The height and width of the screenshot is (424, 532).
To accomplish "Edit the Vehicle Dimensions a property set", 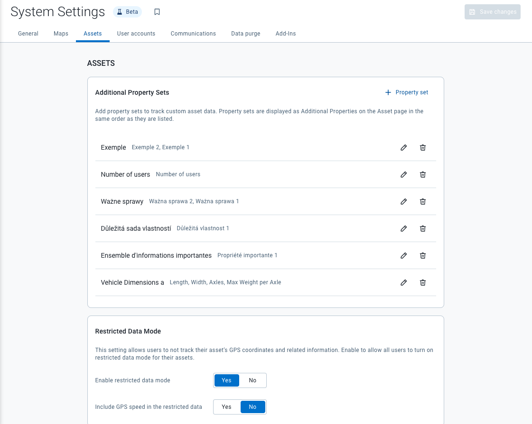I will pyautogui.click(x=403, y=282).
